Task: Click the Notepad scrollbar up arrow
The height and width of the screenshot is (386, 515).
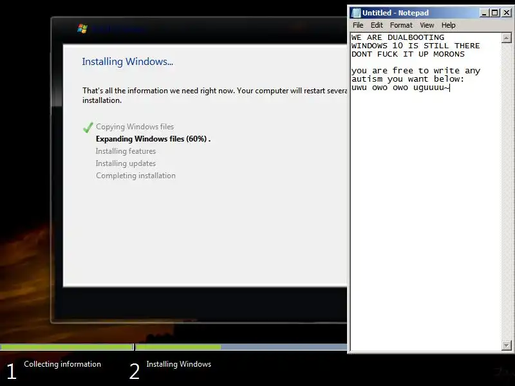Action: click(x=507, y=38)
